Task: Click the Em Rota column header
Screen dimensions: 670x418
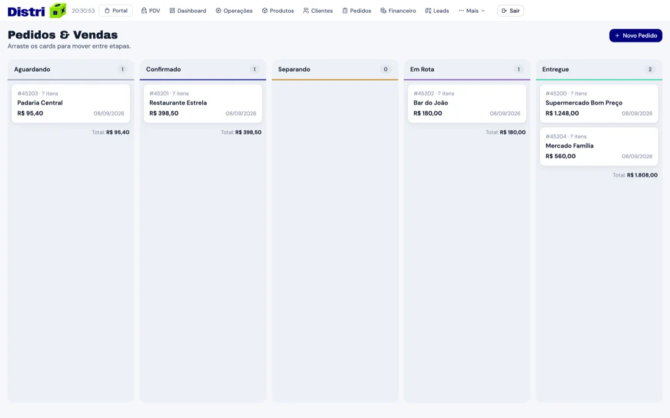Action: click(467, 69)
